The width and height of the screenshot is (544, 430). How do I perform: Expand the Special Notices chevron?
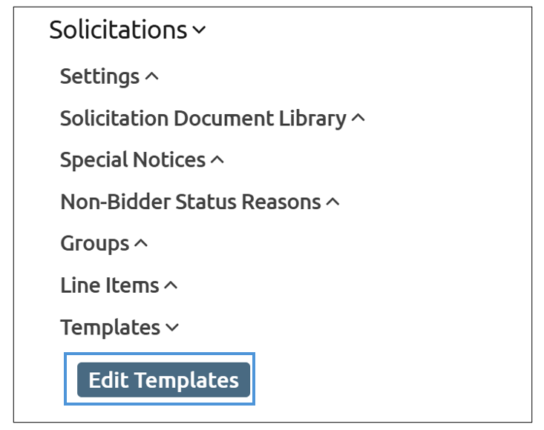point(217,160)
